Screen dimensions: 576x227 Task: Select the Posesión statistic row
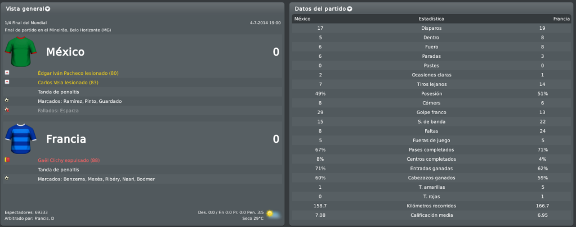click(431, 93)
